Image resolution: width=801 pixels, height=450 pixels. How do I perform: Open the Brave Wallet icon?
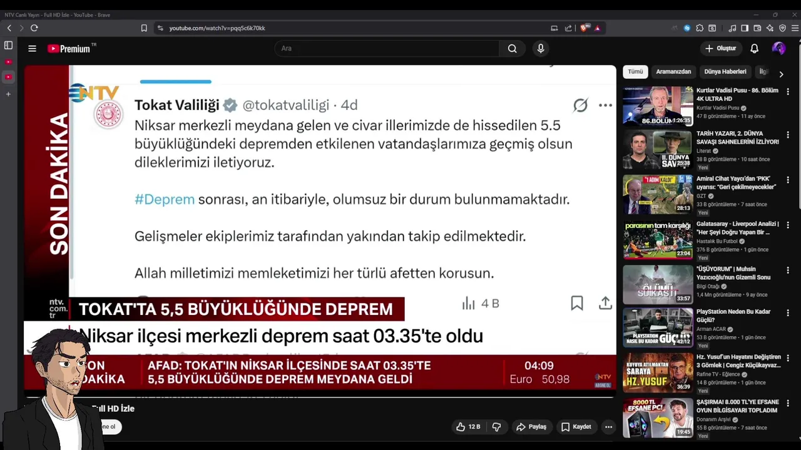(757, 28)
